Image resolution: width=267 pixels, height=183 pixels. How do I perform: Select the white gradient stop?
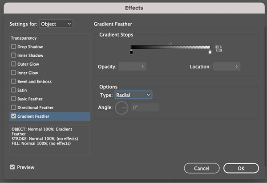210,52
